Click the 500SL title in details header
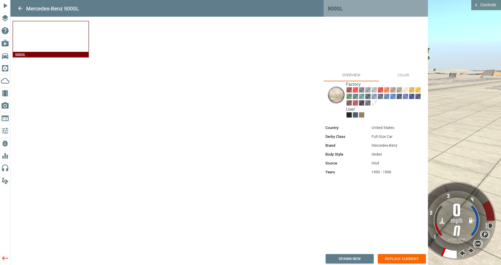Screen dimensions: 501x265 click(335, 9)
